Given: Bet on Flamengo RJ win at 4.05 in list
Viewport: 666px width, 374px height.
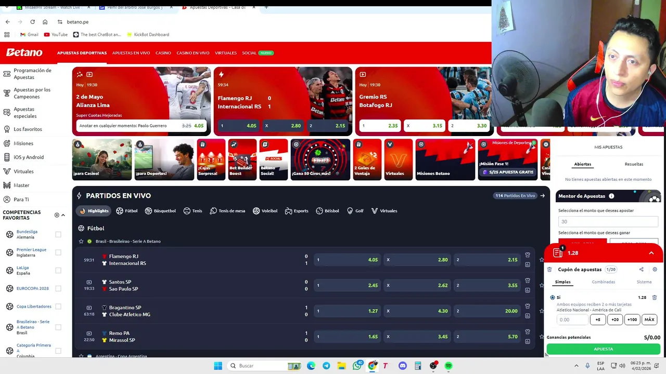Looking at the screenshot, I should [347, 260].
